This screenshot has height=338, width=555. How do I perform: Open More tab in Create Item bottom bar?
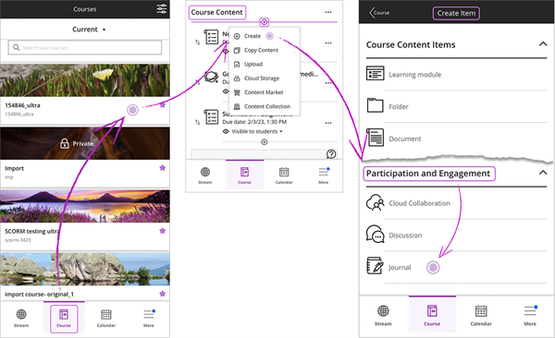[530, 315]
